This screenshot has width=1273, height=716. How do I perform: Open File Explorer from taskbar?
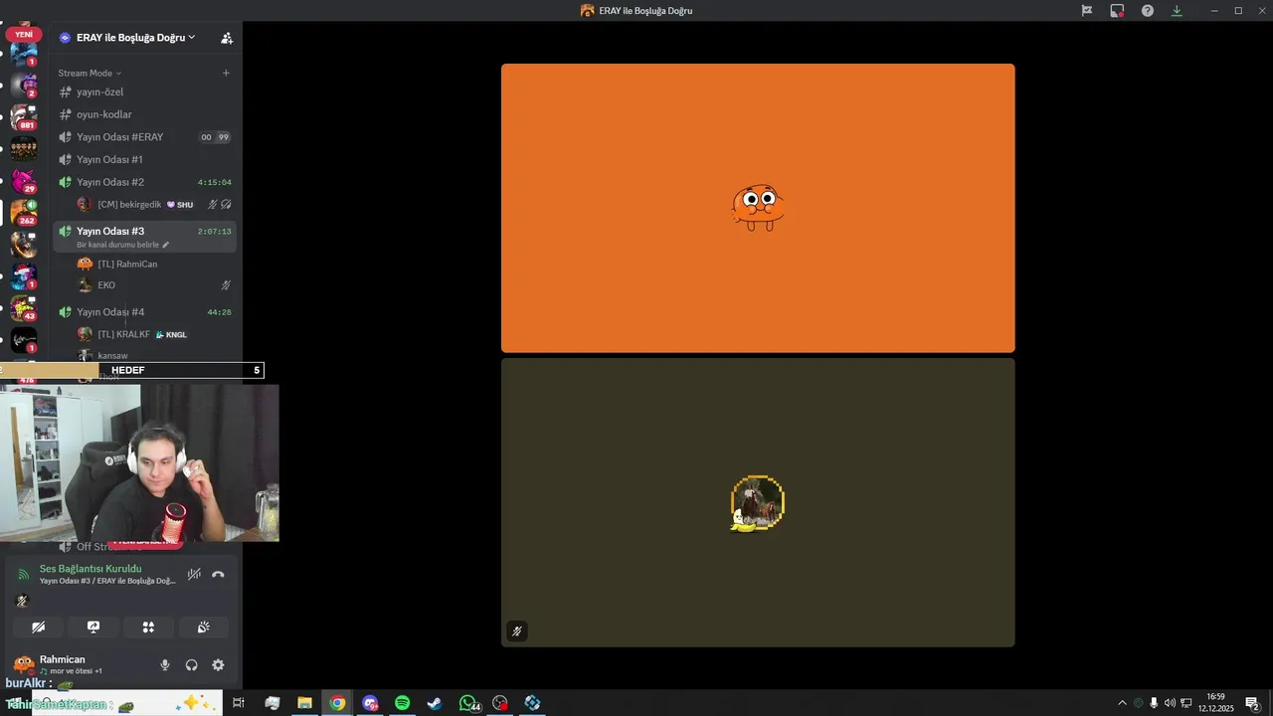point(304,703)
